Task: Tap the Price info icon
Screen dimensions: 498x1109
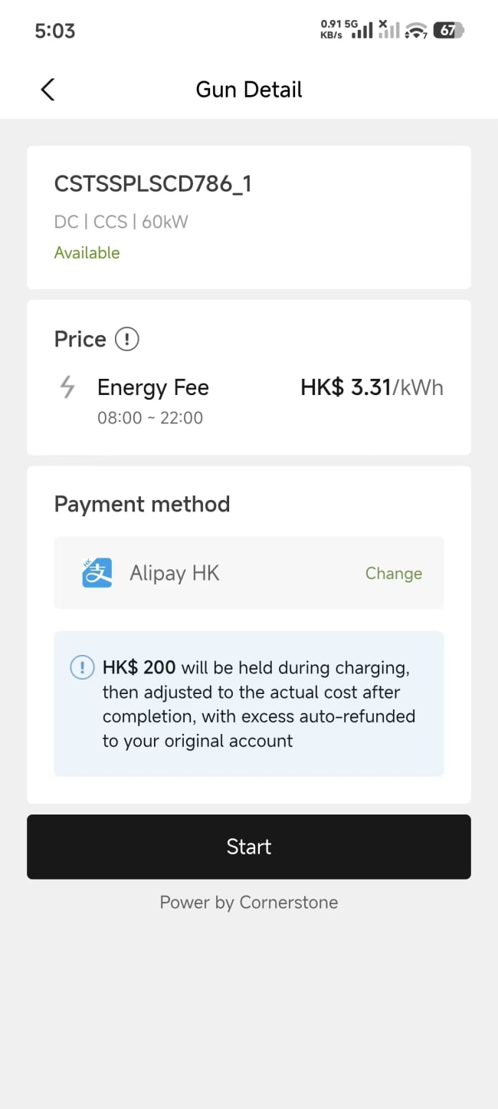Action: point(126,339)
